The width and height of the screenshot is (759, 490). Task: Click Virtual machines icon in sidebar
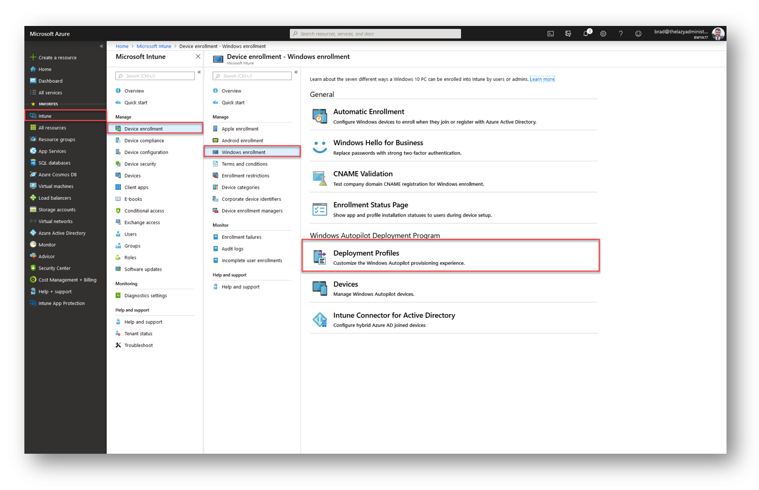click(33, 186)
